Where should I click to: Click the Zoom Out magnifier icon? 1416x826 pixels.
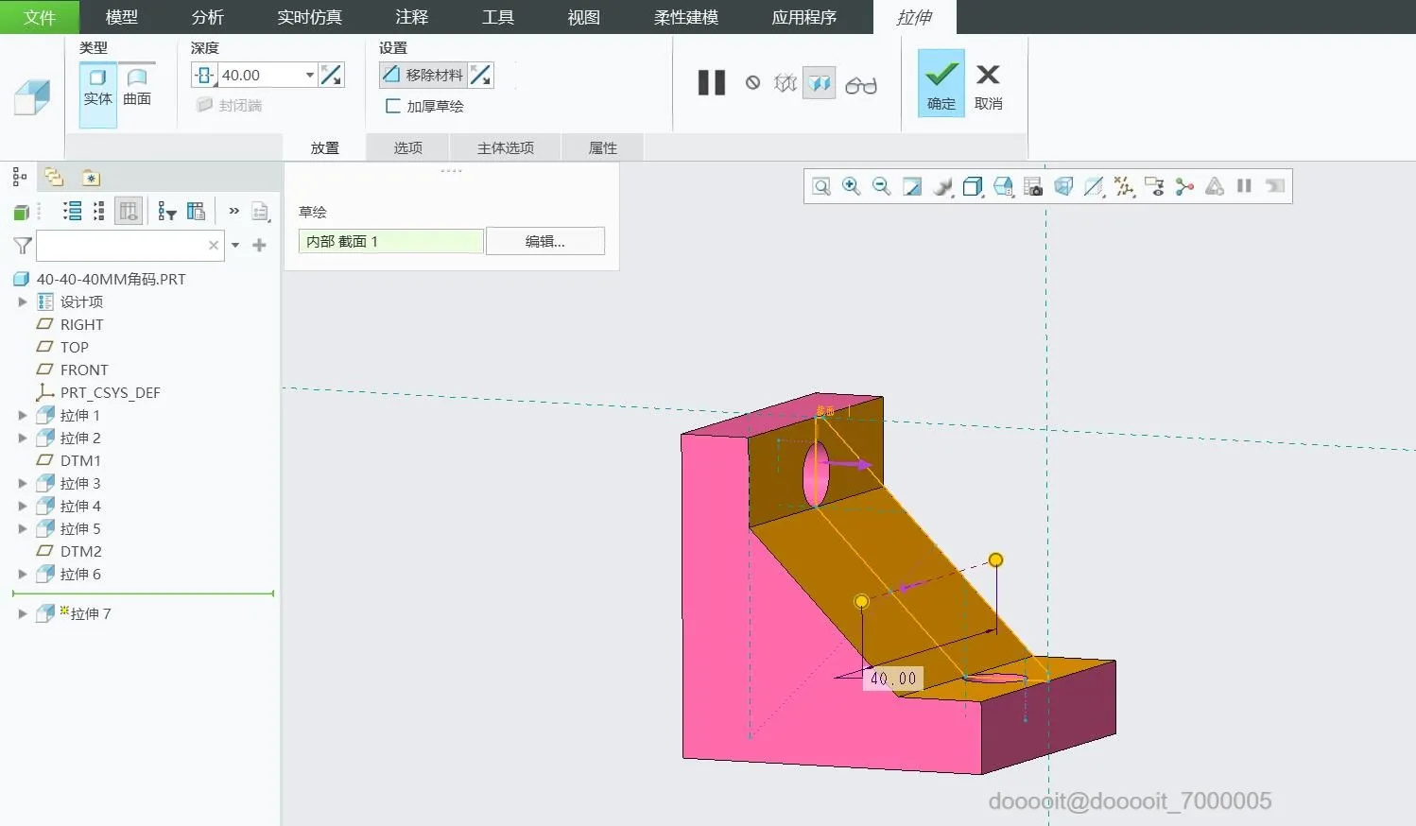pyautogui.click(x=881, y=186)
